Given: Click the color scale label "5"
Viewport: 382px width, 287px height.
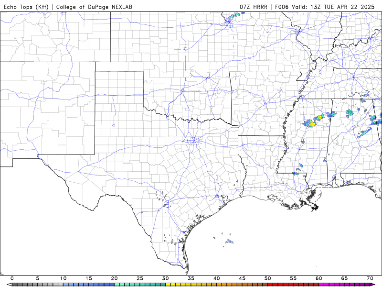Looking at the screenshot, I should tap(38, 278).
